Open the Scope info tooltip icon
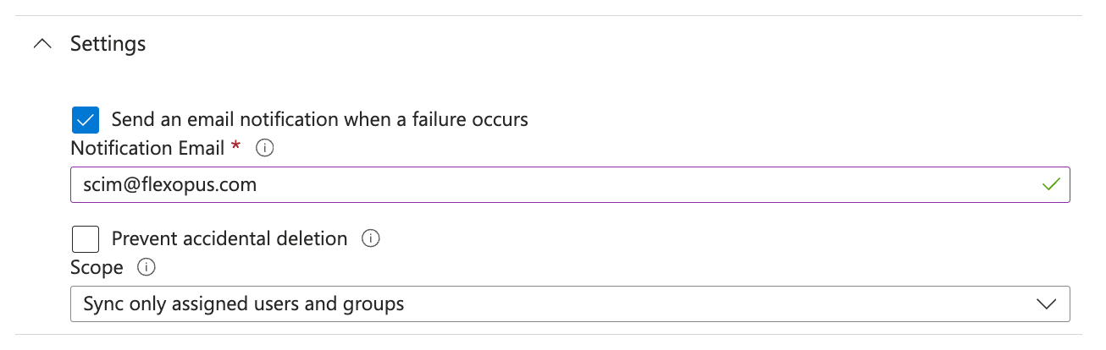 [147, 268]
